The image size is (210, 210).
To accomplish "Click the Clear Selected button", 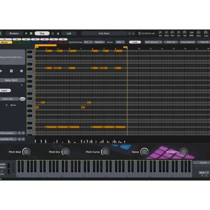I will (x=188, y=42).
